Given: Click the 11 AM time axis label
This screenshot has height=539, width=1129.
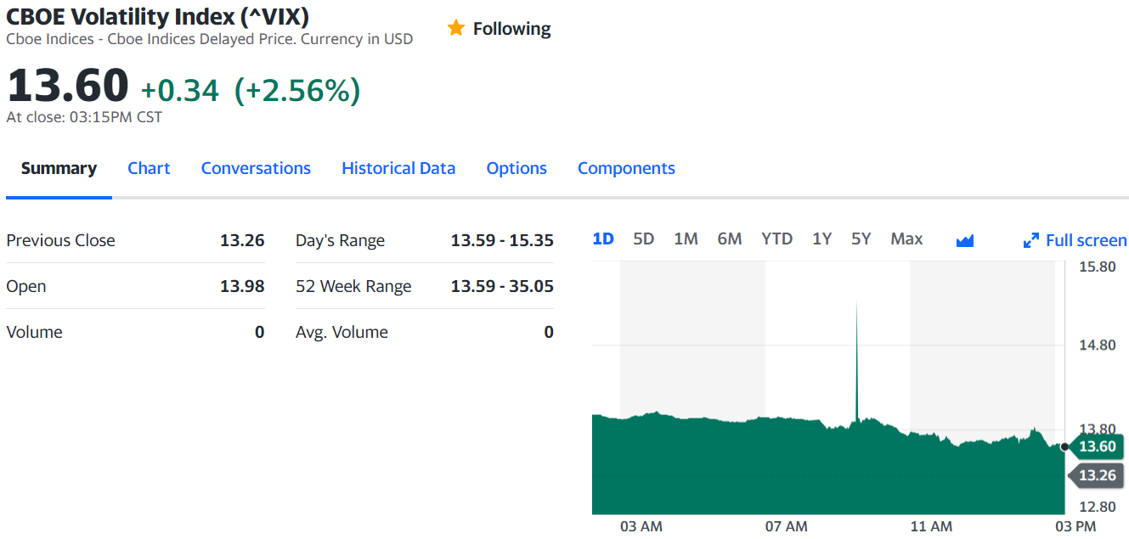Looking at the screenshot, I should click(x=931, y=526).
